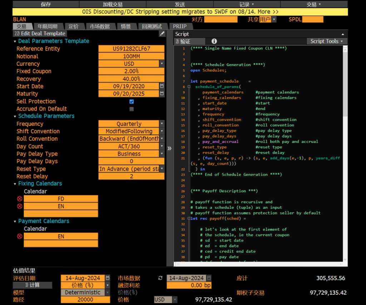Toggle the Sell Protection checkbox

click(132, 102)
